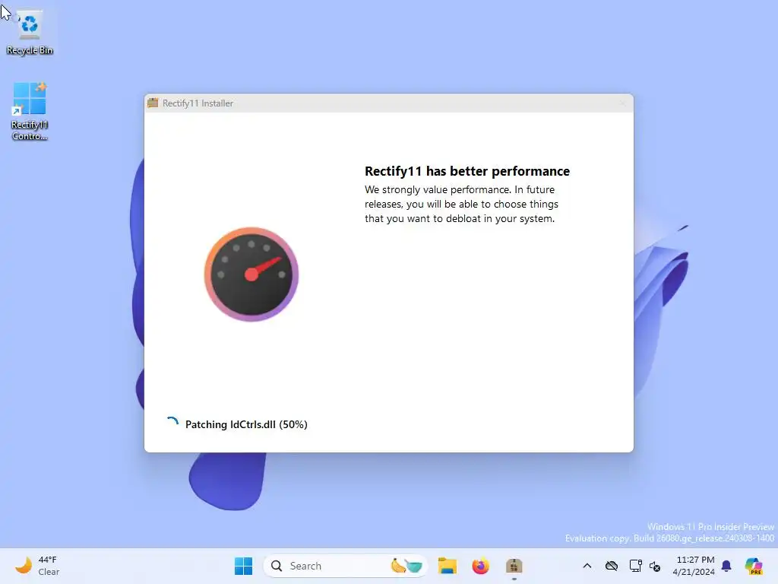Click the search highlights icon in the search box
Image resolution: width=778 pixels, height=584 pixels.
coord(406,566)
